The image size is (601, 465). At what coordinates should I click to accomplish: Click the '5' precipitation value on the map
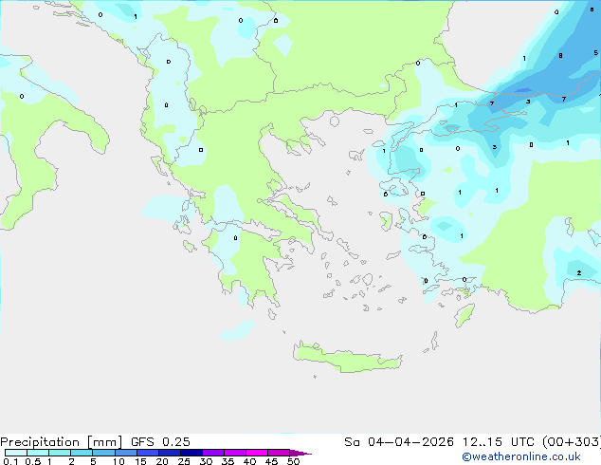pos(595,52)
